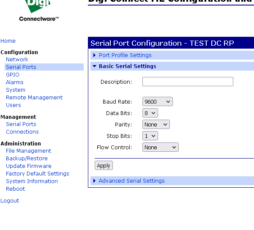Open the Connections management page
254x230 pixels.
[22, 132]
